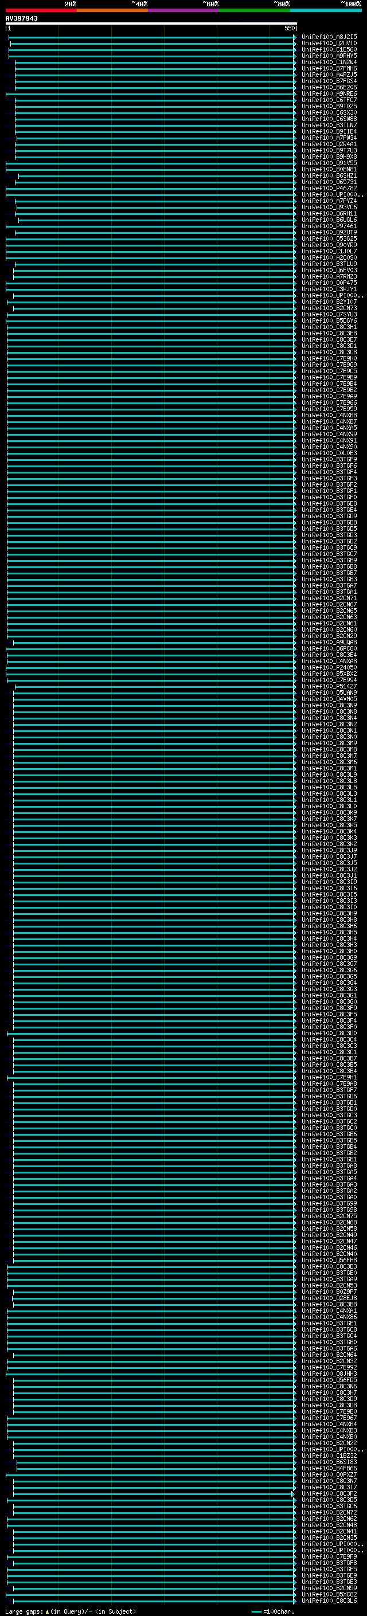Screen dimensions: 367x1616
Task: Open hit UniRef100_C1N2W4
Action: click(x=329, y=62)
